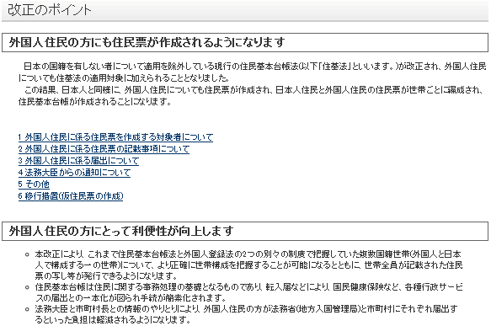
Task: Open link 6 移行措置(仮住民票の作成)
Action: click(71, 196)
